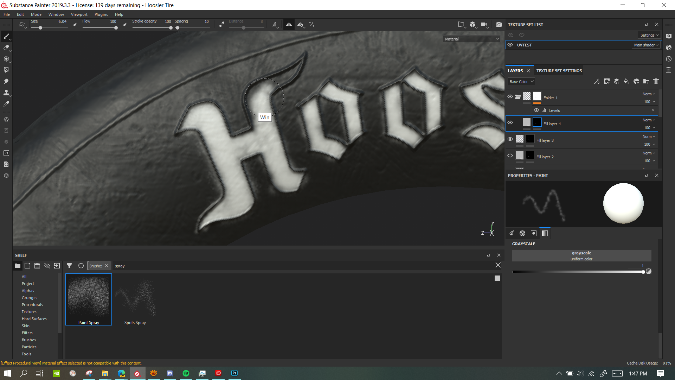Hide Fill layer 3
Viewport: 675px width, 380px height.
click(510, 139)
